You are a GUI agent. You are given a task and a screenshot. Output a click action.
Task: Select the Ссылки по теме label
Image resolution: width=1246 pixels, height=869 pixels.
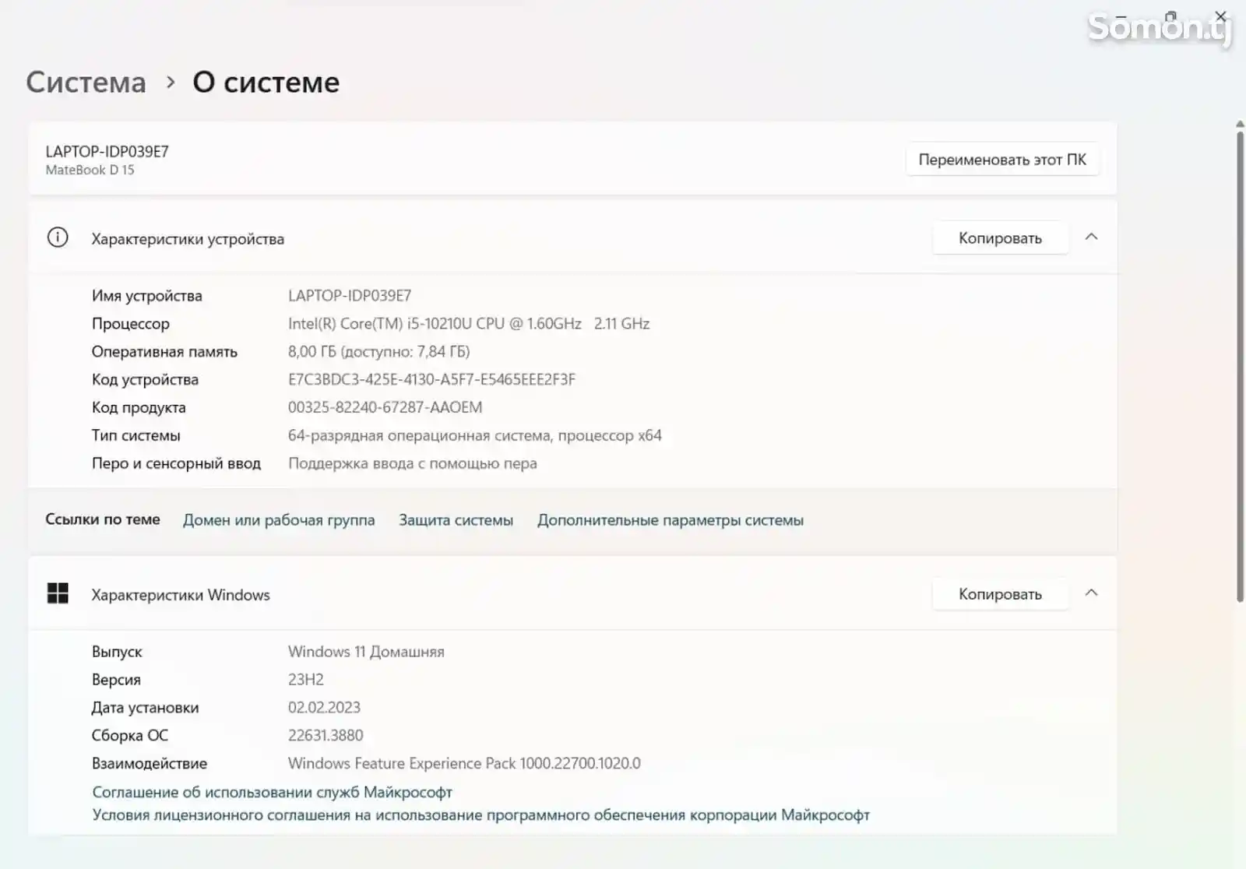click(102, 519)
